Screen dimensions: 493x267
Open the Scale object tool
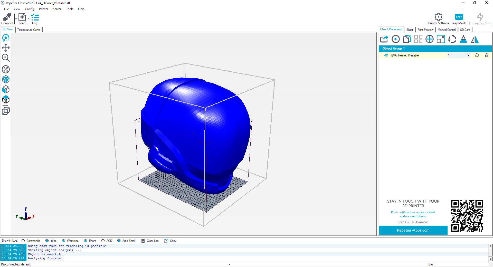tap(441, 39)
